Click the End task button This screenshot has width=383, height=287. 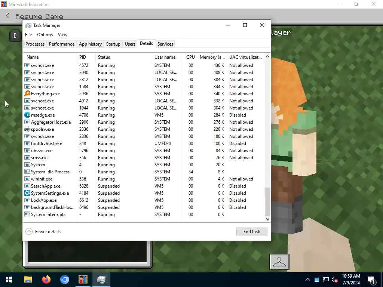252,232
